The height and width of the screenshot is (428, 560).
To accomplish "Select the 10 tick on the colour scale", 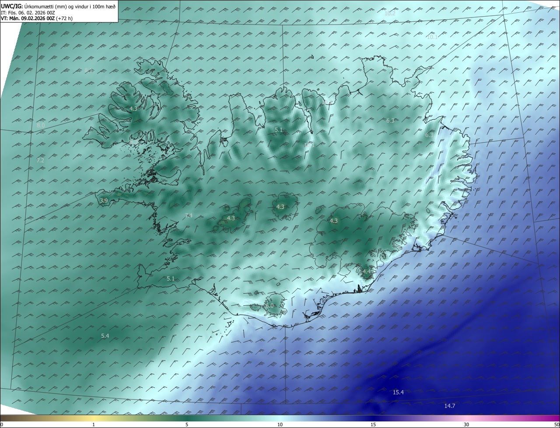I will coord(280,425).
